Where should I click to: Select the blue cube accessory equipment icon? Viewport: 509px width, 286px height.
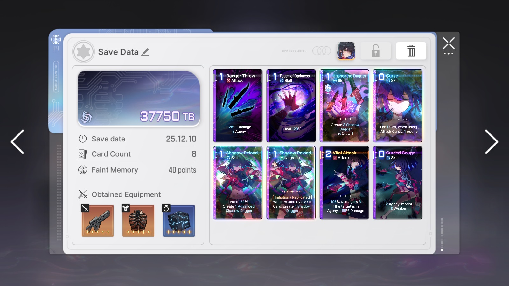179,221
